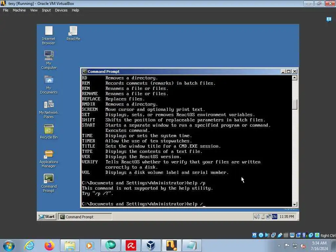Click the ReactOS clock 11:35 PM
Viewport: 336px width, 252px height.
287,217
